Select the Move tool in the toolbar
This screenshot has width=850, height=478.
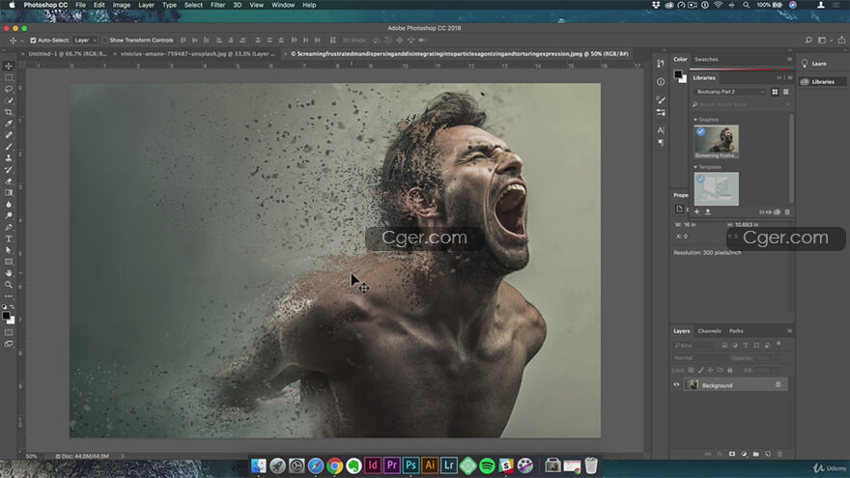click(8, 66)
